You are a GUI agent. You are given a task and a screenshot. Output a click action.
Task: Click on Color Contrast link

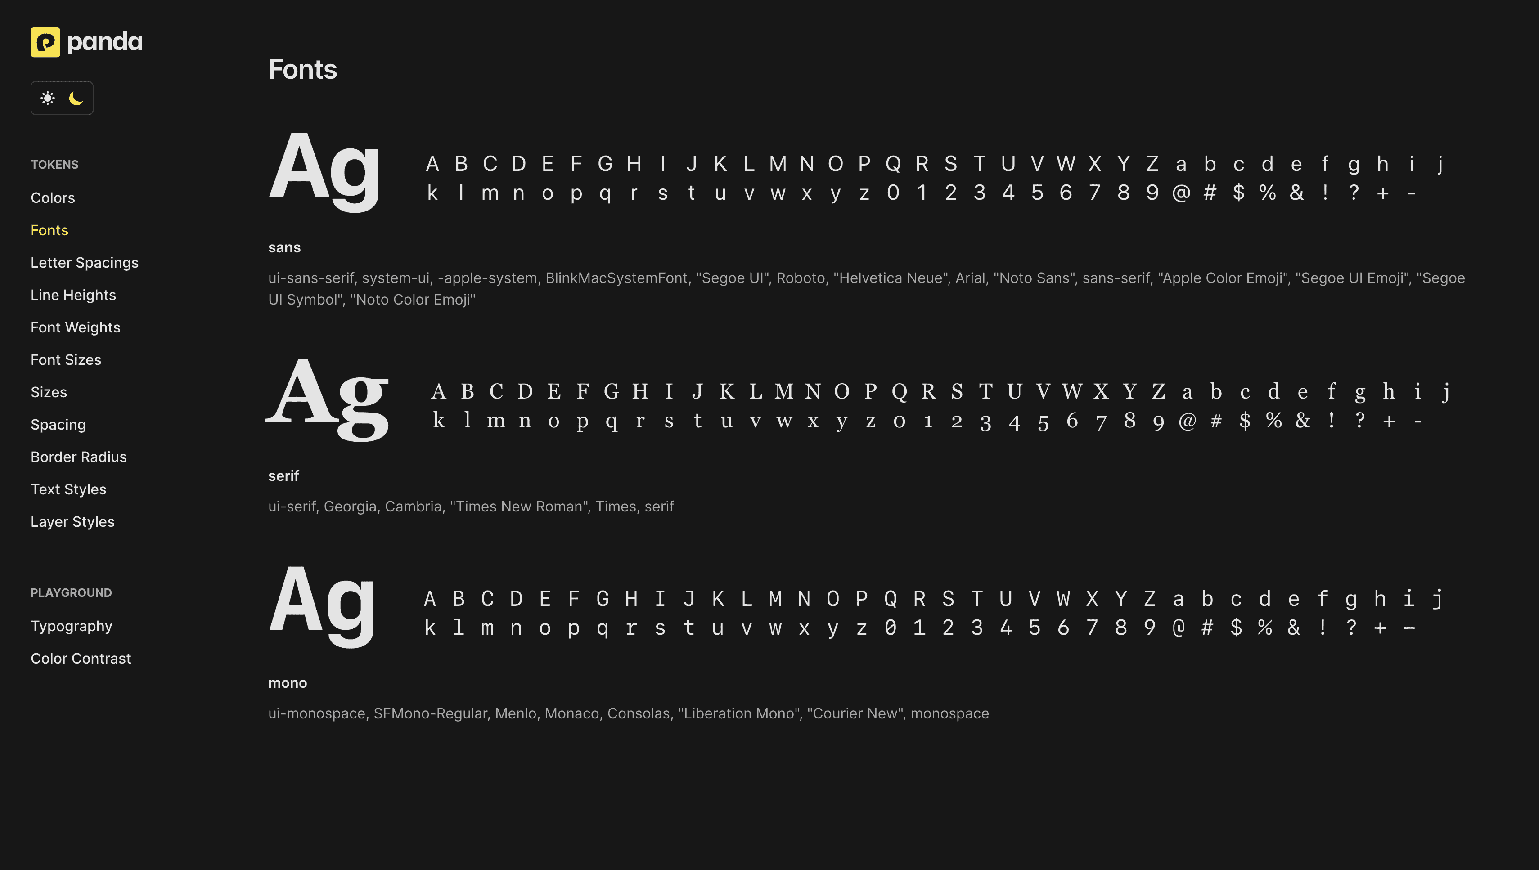(x=81, y=659)
